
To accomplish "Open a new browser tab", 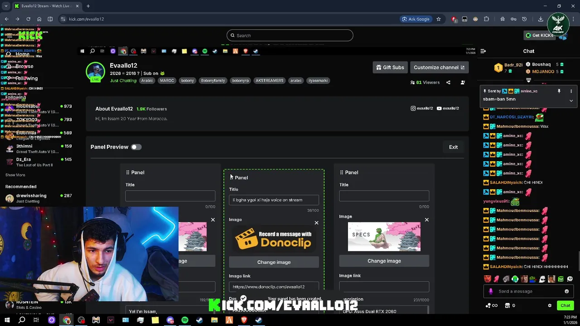I will point(88,6).
